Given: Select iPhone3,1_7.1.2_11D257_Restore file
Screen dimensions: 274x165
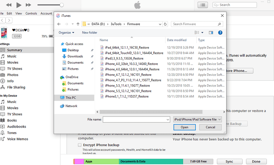Looking at the screenshot, I should tap(127, 96).
